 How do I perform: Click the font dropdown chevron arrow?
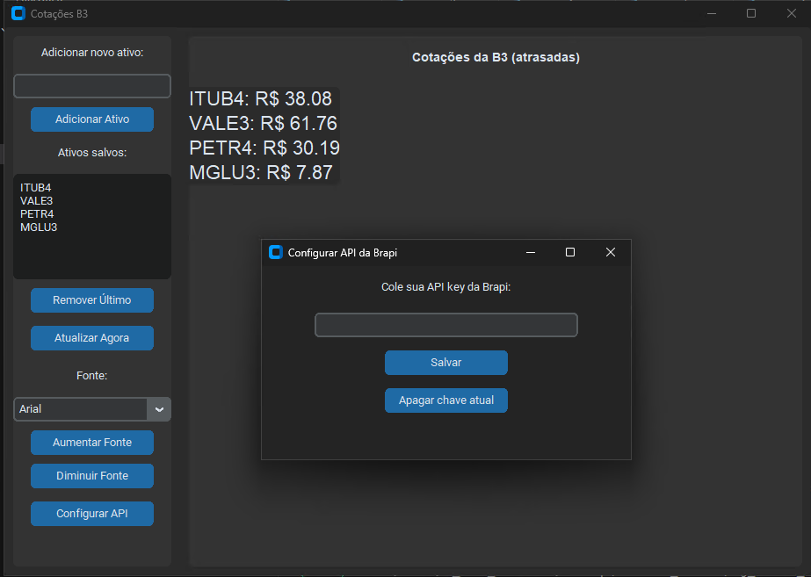click(159, 408)
